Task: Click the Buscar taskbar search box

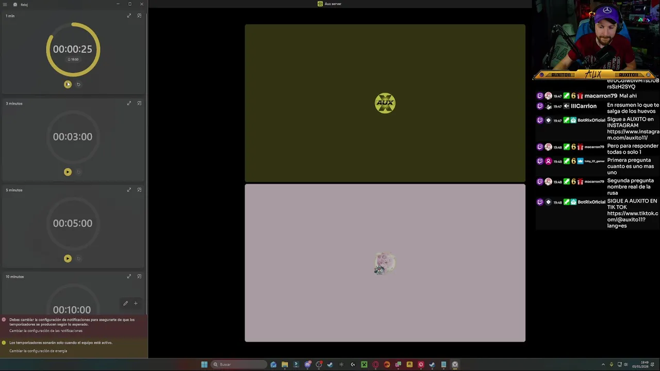Action: pos(238,364)
